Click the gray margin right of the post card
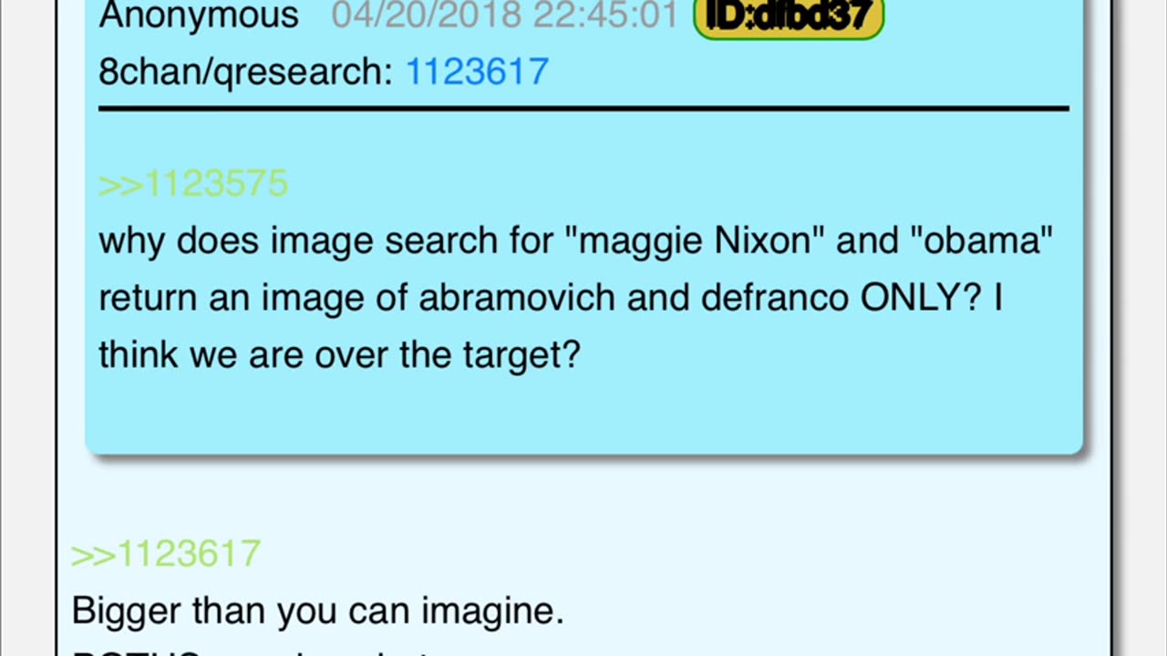1167x656 pixels. (1140, 328)
